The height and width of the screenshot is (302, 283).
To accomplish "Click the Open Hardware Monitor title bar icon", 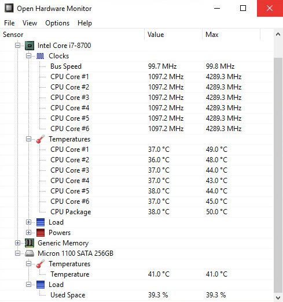I will tap(9, 8).
